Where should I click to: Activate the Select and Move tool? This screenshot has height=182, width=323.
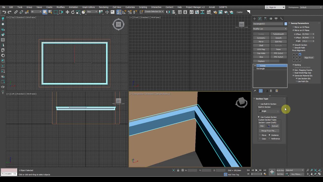67,12
